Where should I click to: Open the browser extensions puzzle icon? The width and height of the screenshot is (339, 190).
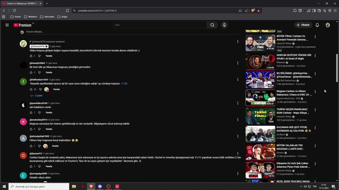[x=295, y=11]
